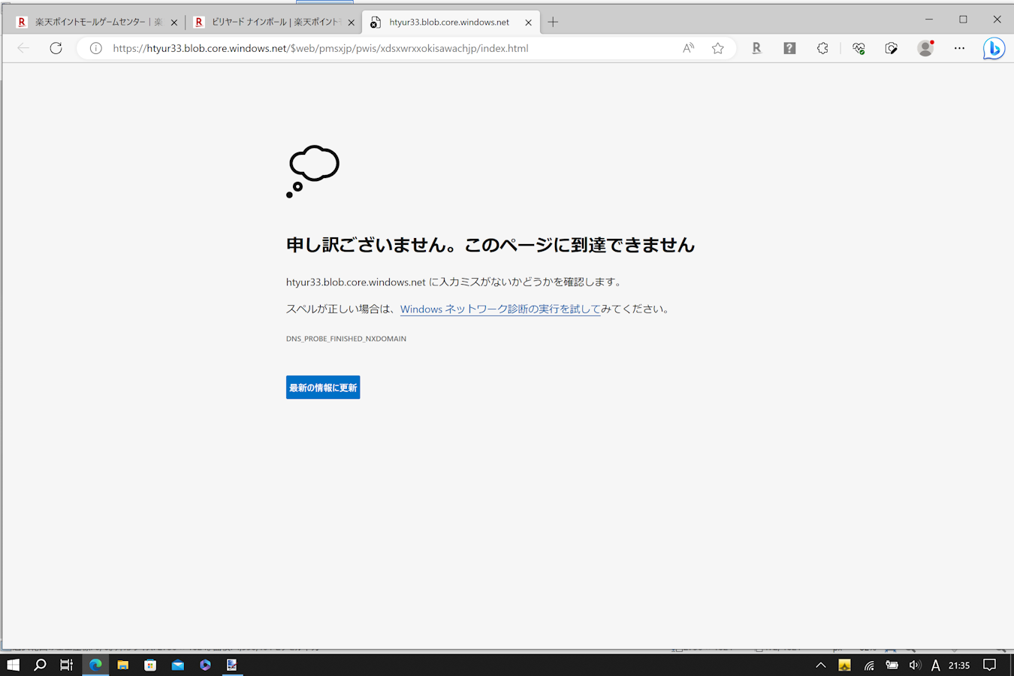Click the URL address bar field

coord(376,48)
